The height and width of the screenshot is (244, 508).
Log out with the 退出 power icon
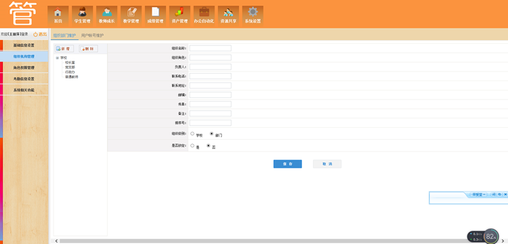(40, 34)
